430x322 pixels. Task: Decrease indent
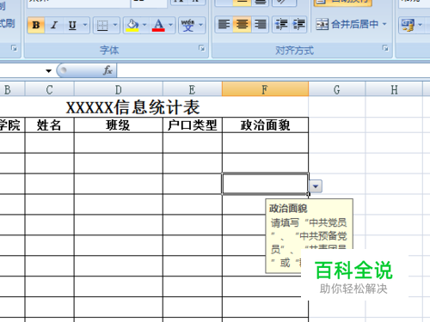point(281,24)
